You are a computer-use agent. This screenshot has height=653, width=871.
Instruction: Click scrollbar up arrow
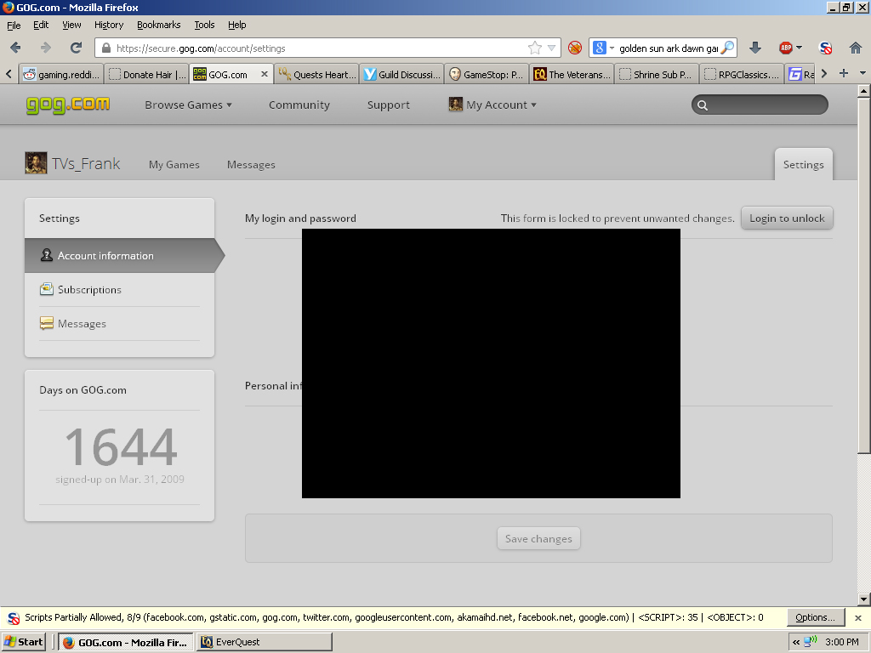(x=863, y=90)
